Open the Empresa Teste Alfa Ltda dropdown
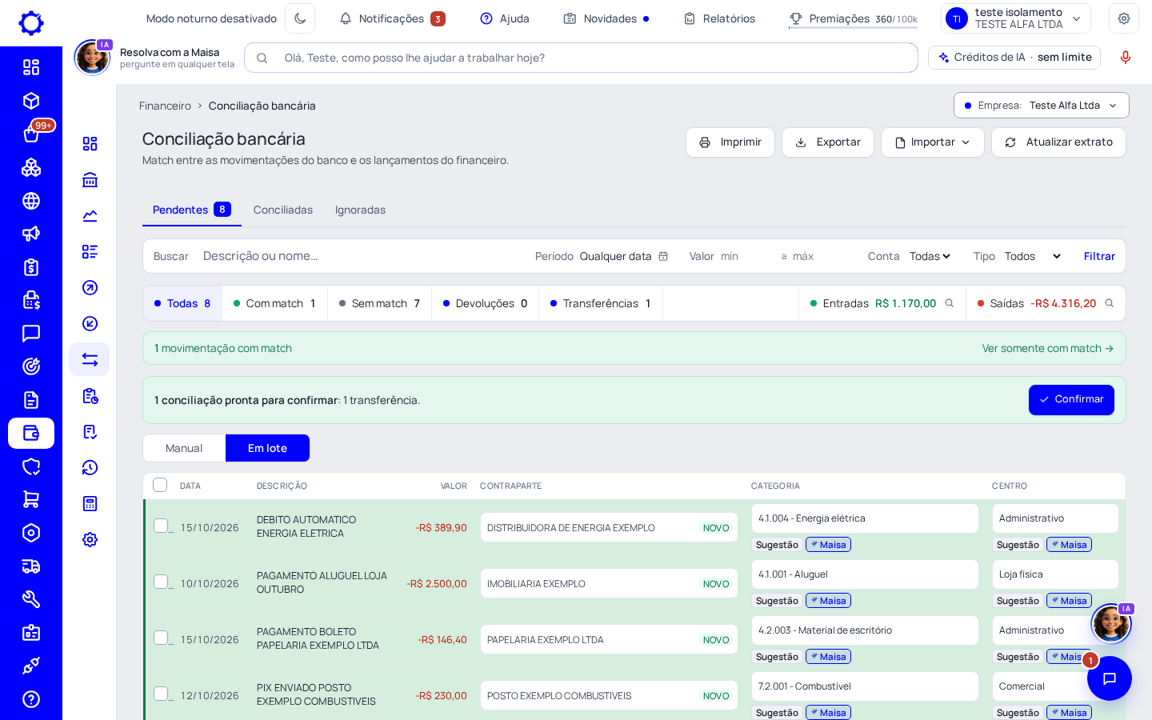The image size is (1152, 720). [x=1041, y=106]
